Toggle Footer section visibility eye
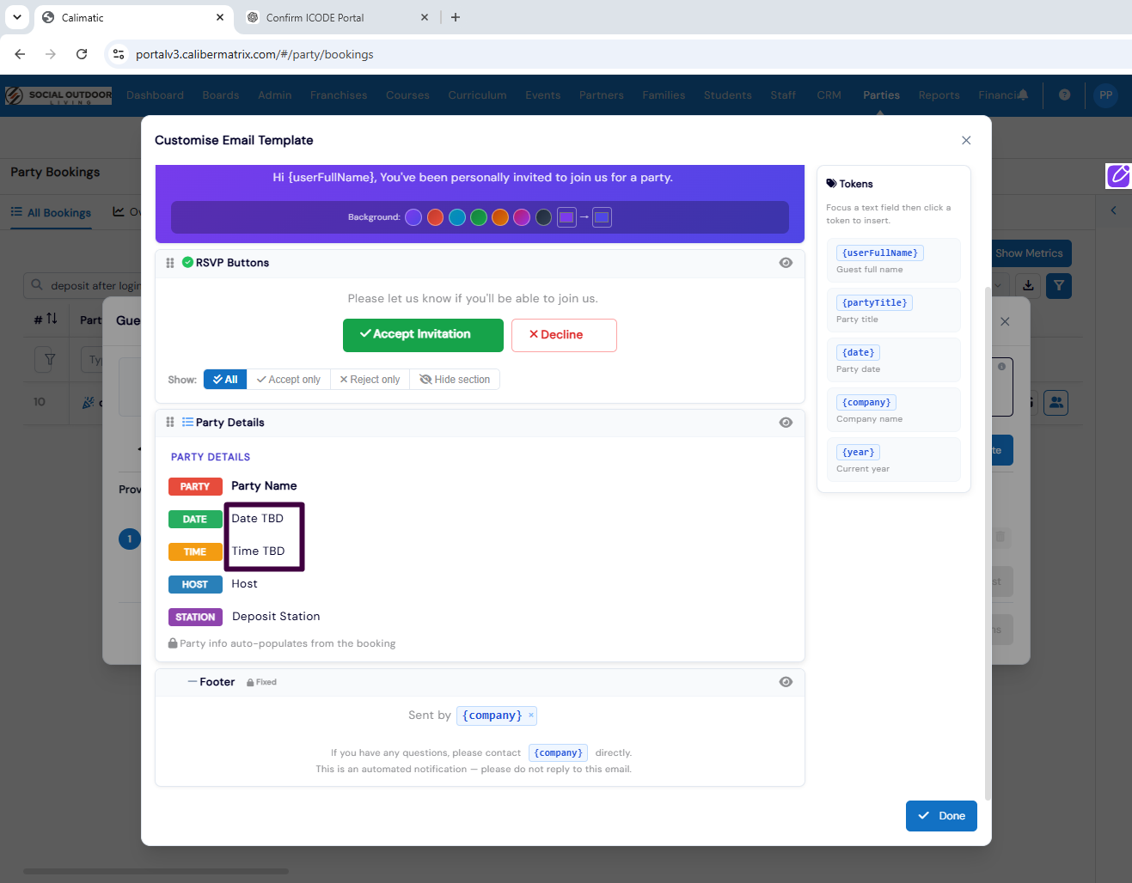 click(786, 682)
